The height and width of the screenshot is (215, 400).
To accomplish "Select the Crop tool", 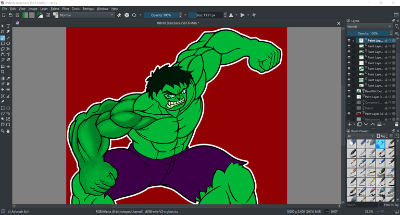I will (3, 72).
